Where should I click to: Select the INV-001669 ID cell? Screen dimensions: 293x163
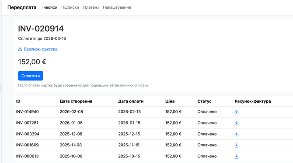(27, 145)
